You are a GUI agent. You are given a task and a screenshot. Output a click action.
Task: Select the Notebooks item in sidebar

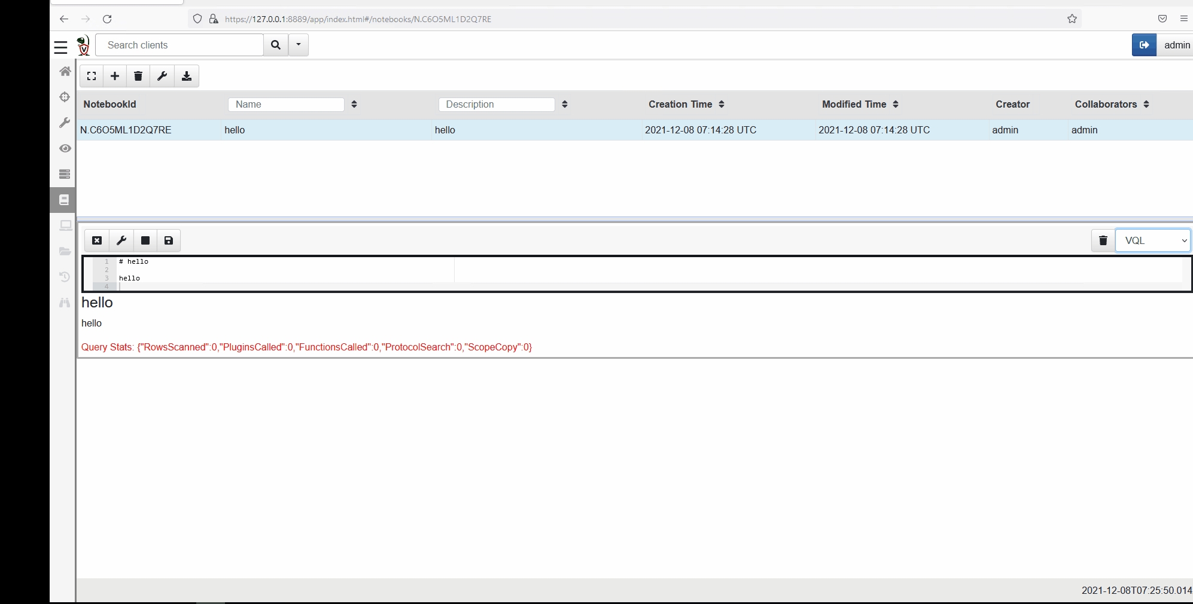(x=64, y=200)
